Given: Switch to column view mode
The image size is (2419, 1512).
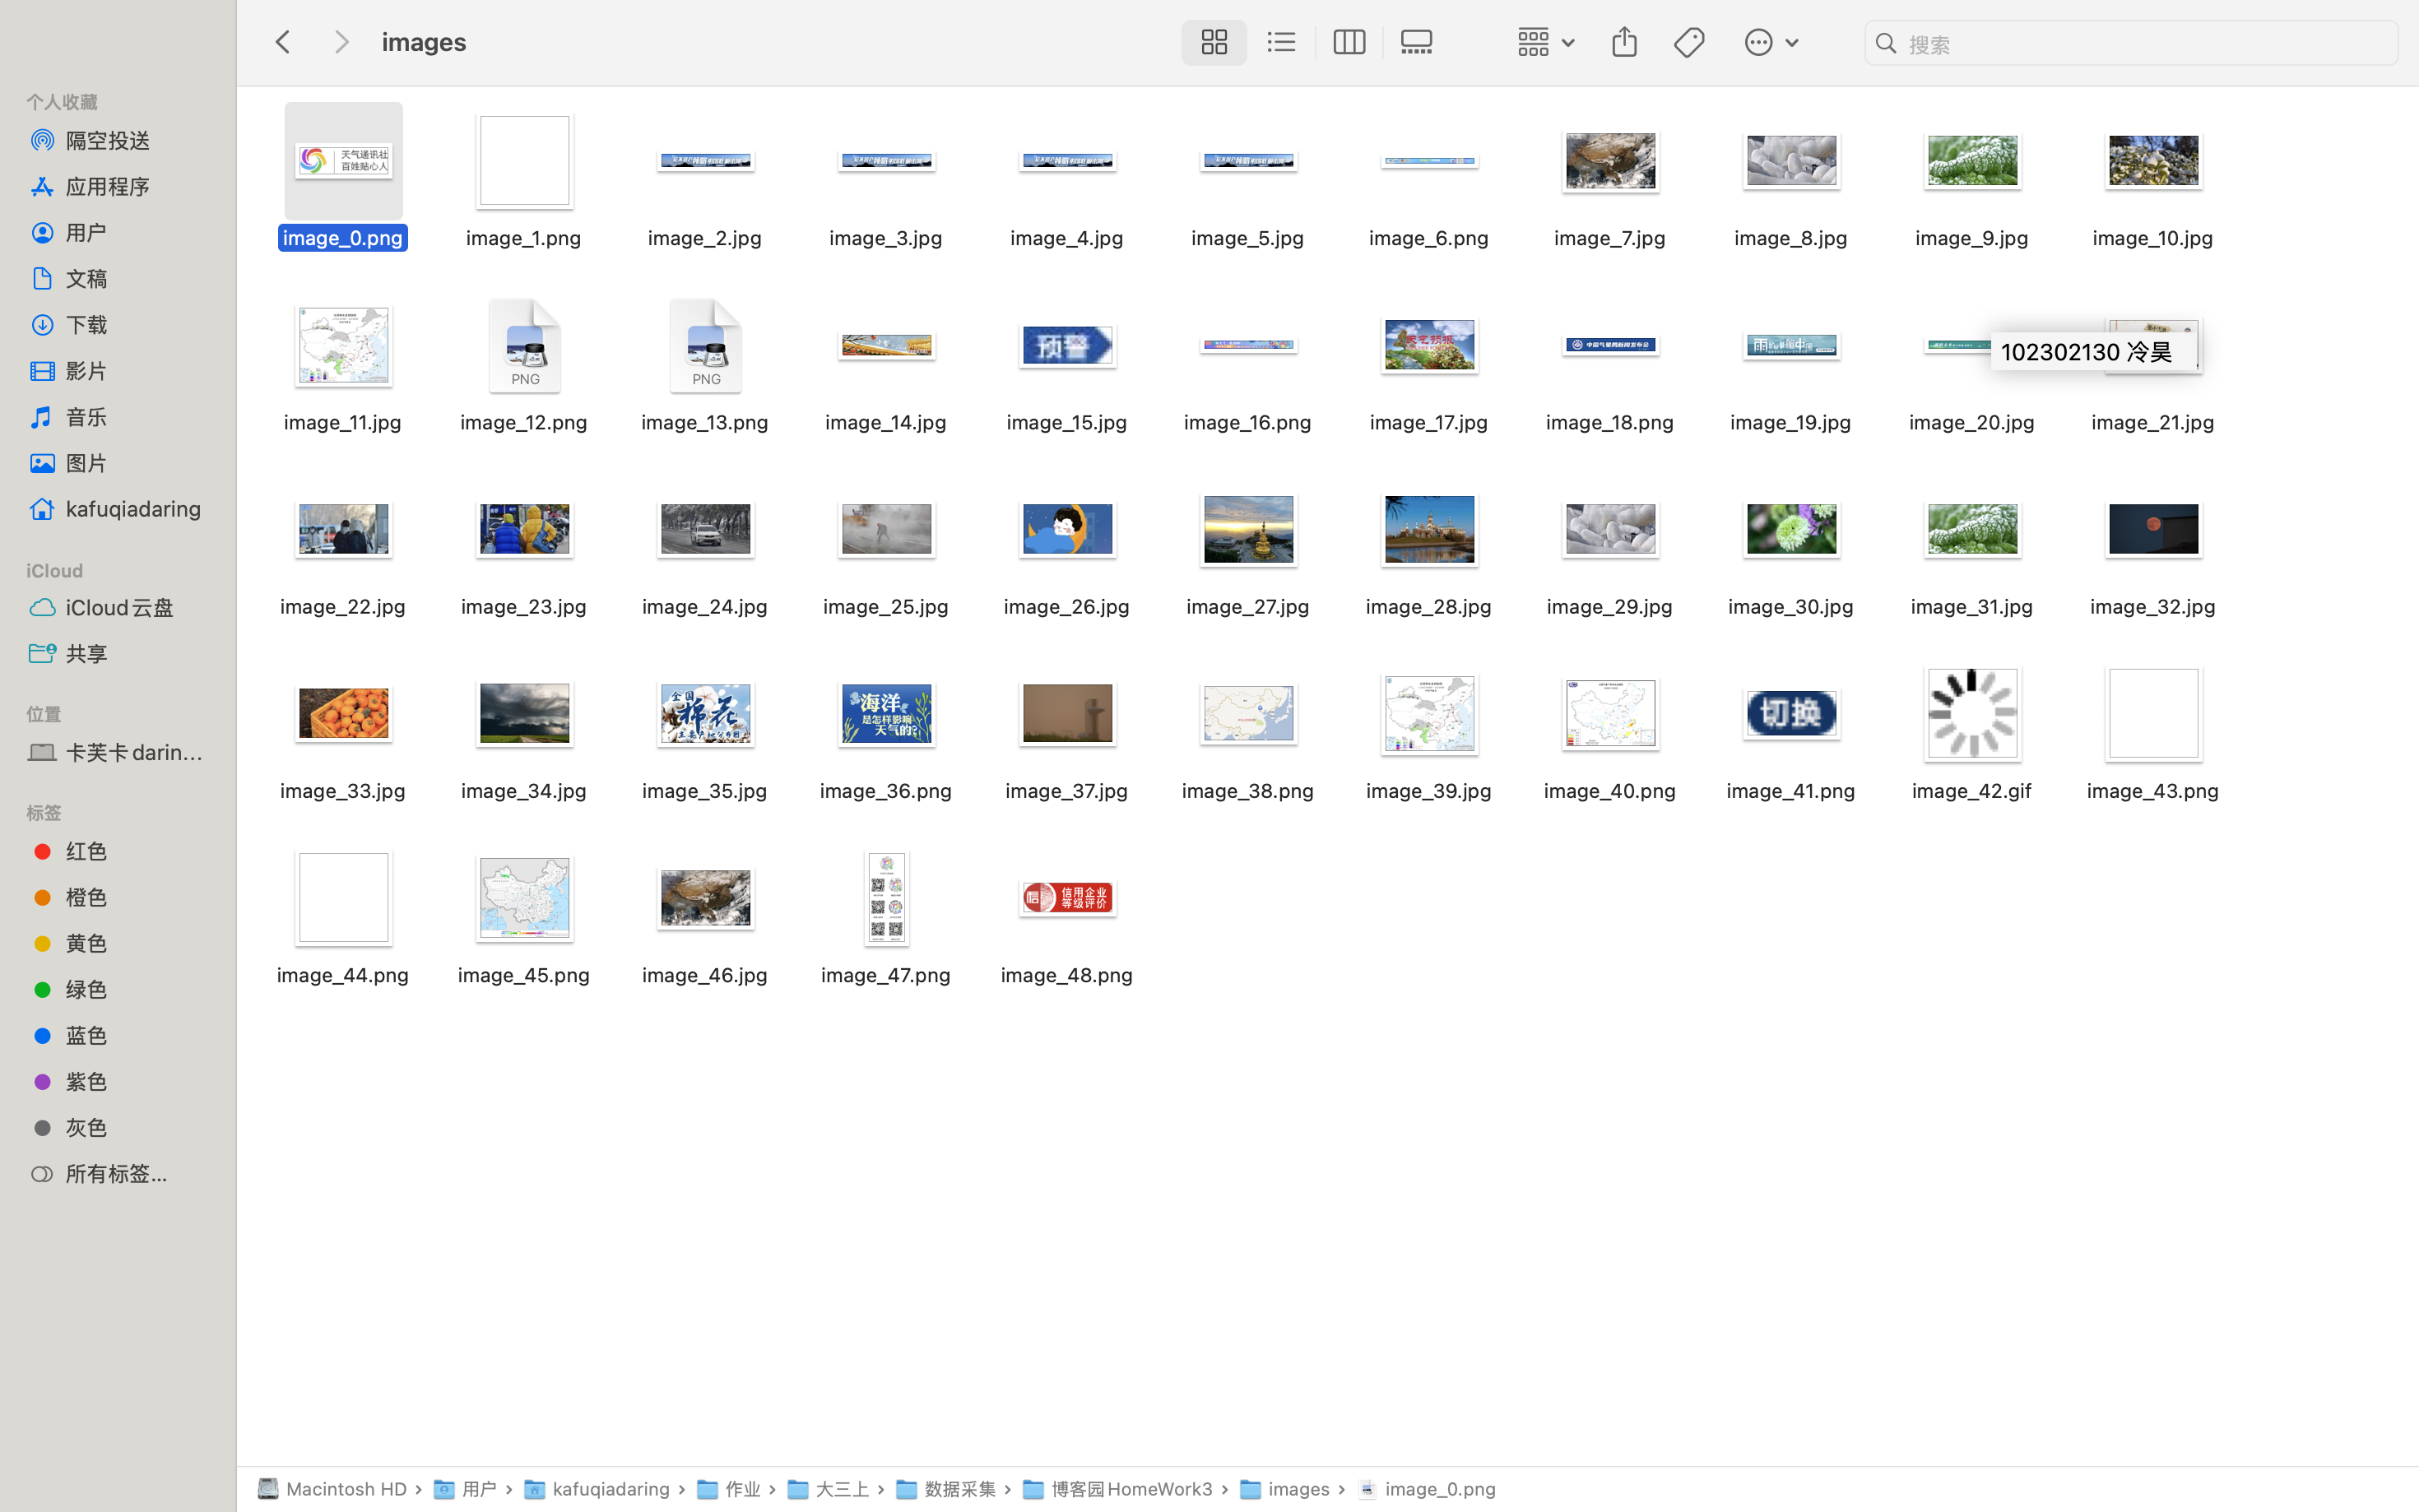Looking at the screenshot, I should point(1348,42).
